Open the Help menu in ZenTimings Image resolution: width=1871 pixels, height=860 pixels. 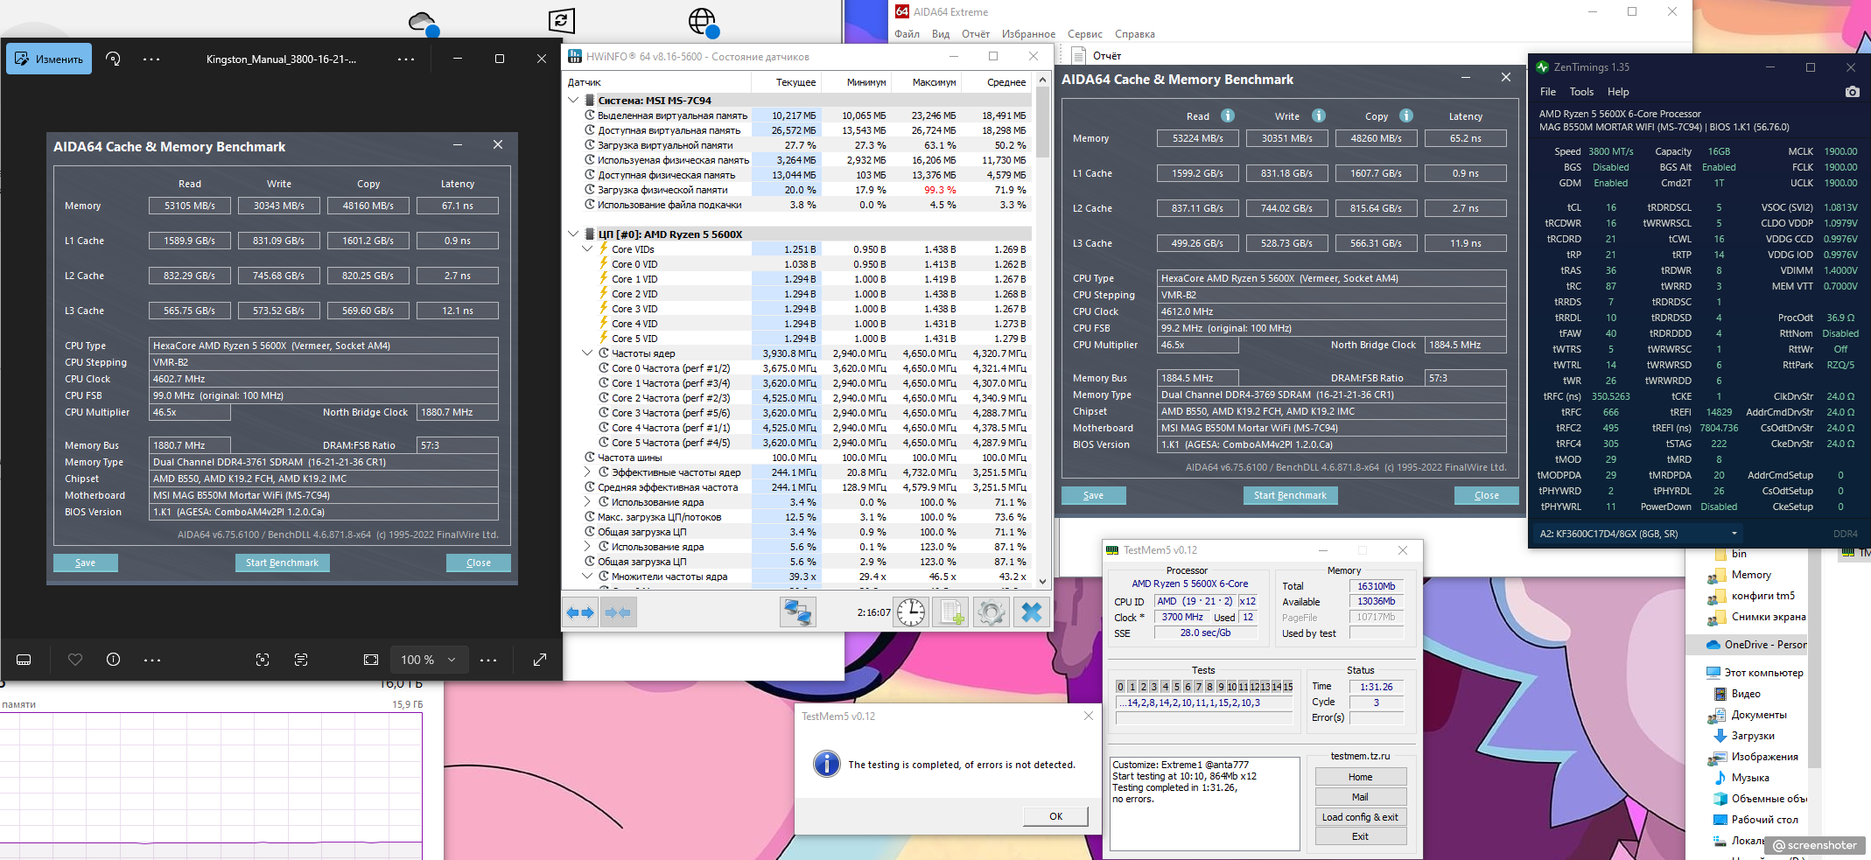(x=1618, y=92)
